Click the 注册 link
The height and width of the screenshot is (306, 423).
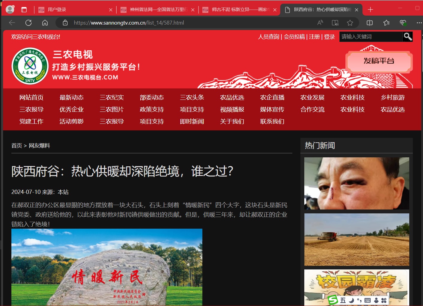[x=314, y=37]
